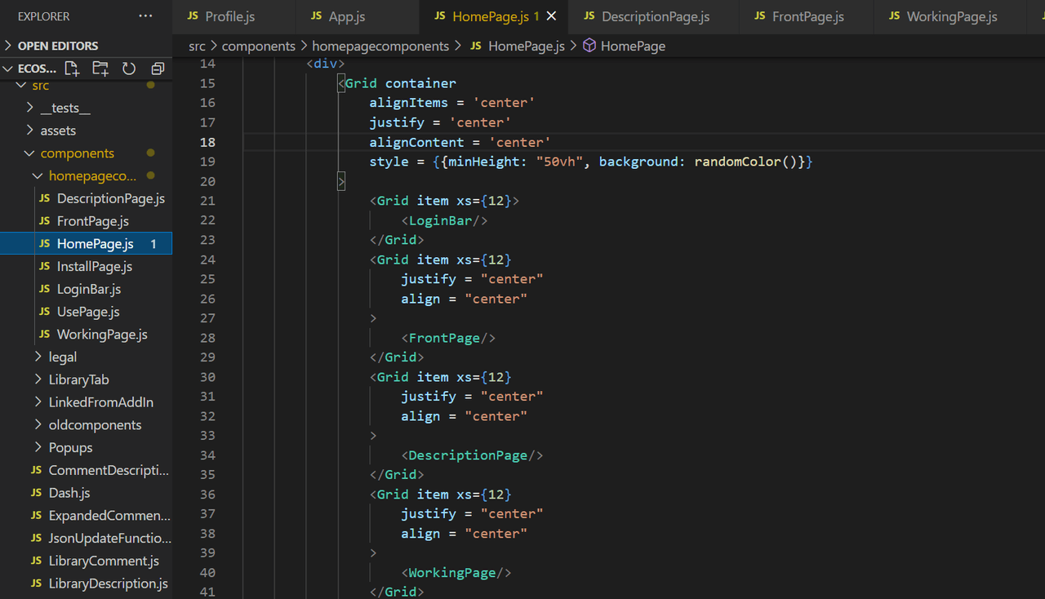The height and width of the screenshot is (599, 1045).
Task: Collapse the homepagecomponents folder
Action: coord(38,176)
